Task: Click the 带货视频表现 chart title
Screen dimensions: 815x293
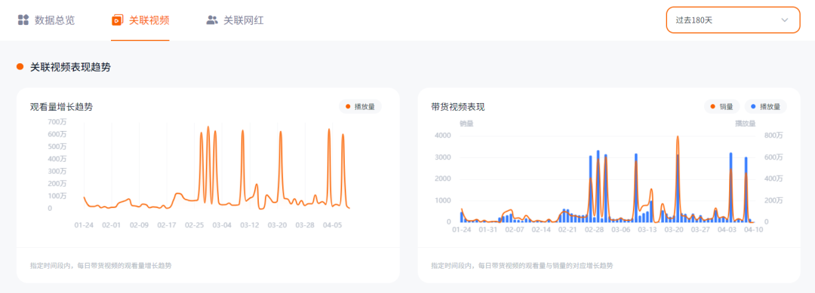Action: coord(458,107)
